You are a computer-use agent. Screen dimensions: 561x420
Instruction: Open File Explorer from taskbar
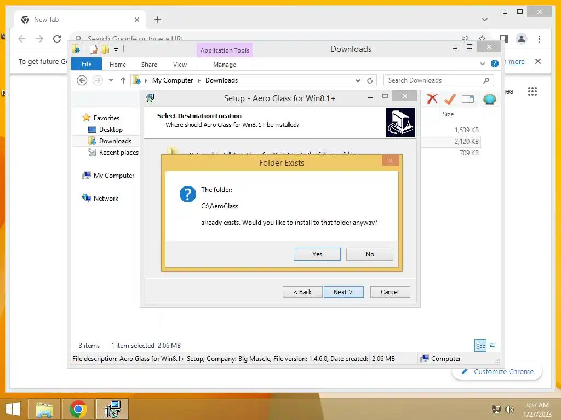coord(44,409)
